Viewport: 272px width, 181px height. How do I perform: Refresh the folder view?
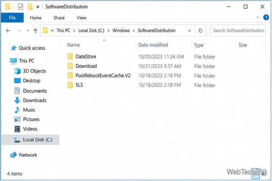200,31
